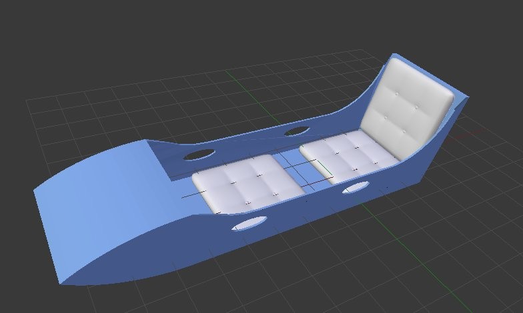Click the oval hole in near wall below rear cushion
The height and width of the screenshot is (313, 523).
tap(356, 188)
